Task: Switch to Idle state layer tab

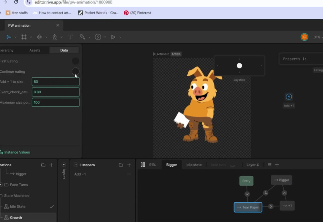Action: tap(194, 165)
